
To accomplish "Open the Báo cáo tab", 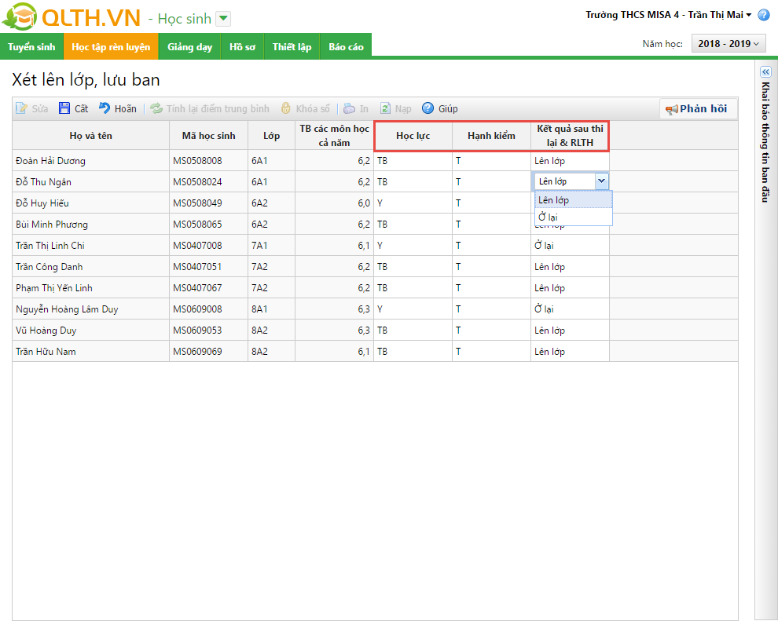I will click(x=346, y=47).
